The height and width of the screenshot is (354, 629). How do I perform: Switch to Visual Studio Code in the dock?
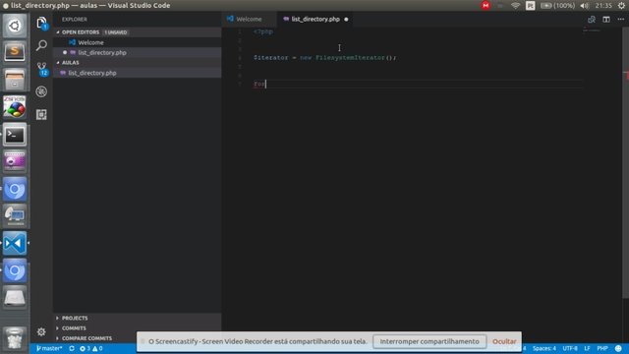pos(15,243)
